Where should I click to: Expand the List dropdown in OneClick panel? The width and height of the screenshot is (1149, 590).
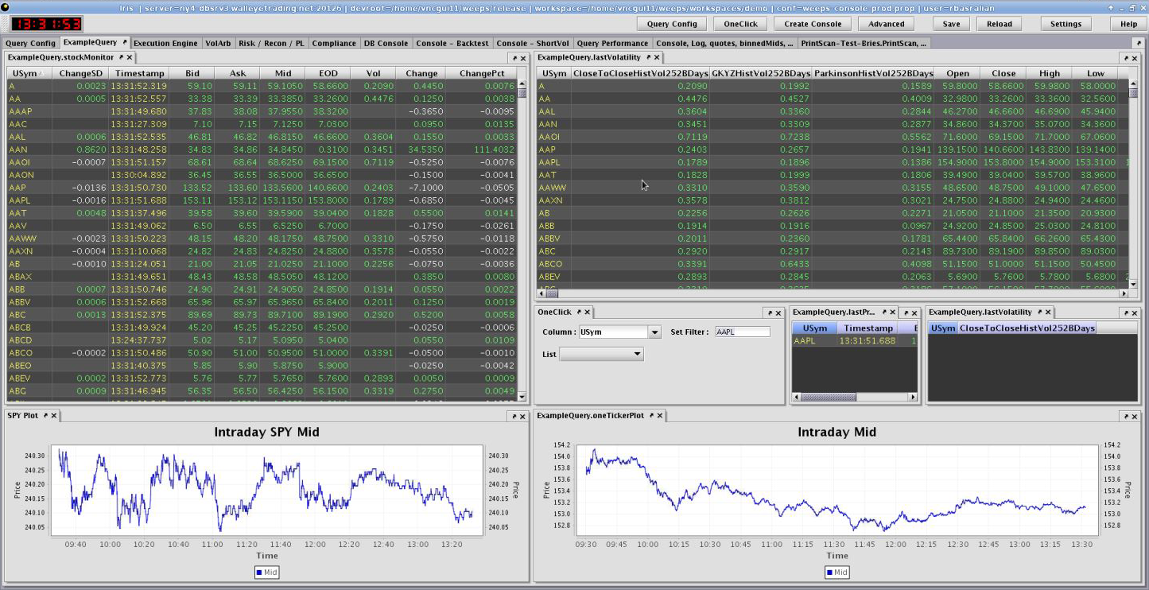pos(637,354)
